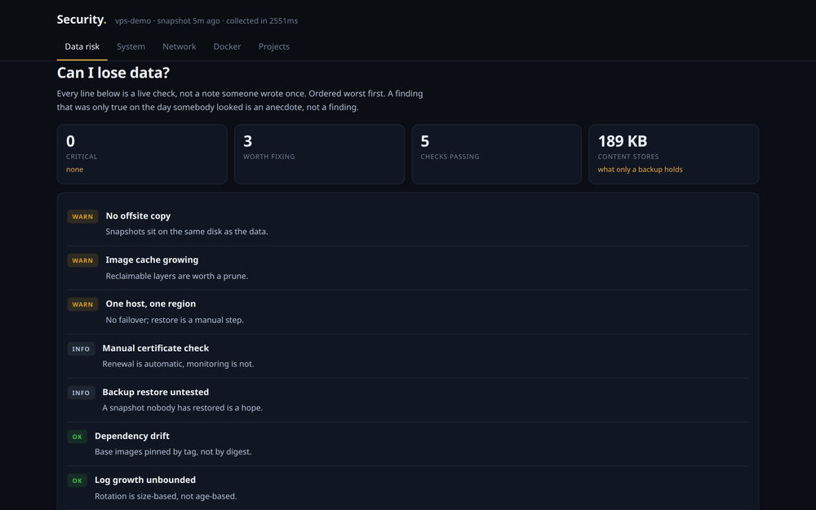This screenshot has height=510, width=816.
Task: Click 'Renewal is automatic, monitoring is not.'
Action: click(178, 364)
